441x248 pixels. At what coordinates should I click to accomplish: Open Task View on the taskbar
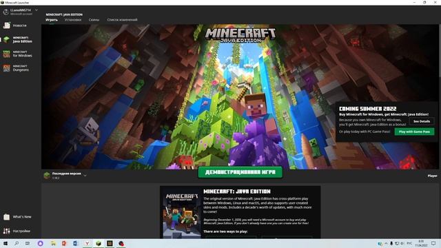(x=28, y=243)
